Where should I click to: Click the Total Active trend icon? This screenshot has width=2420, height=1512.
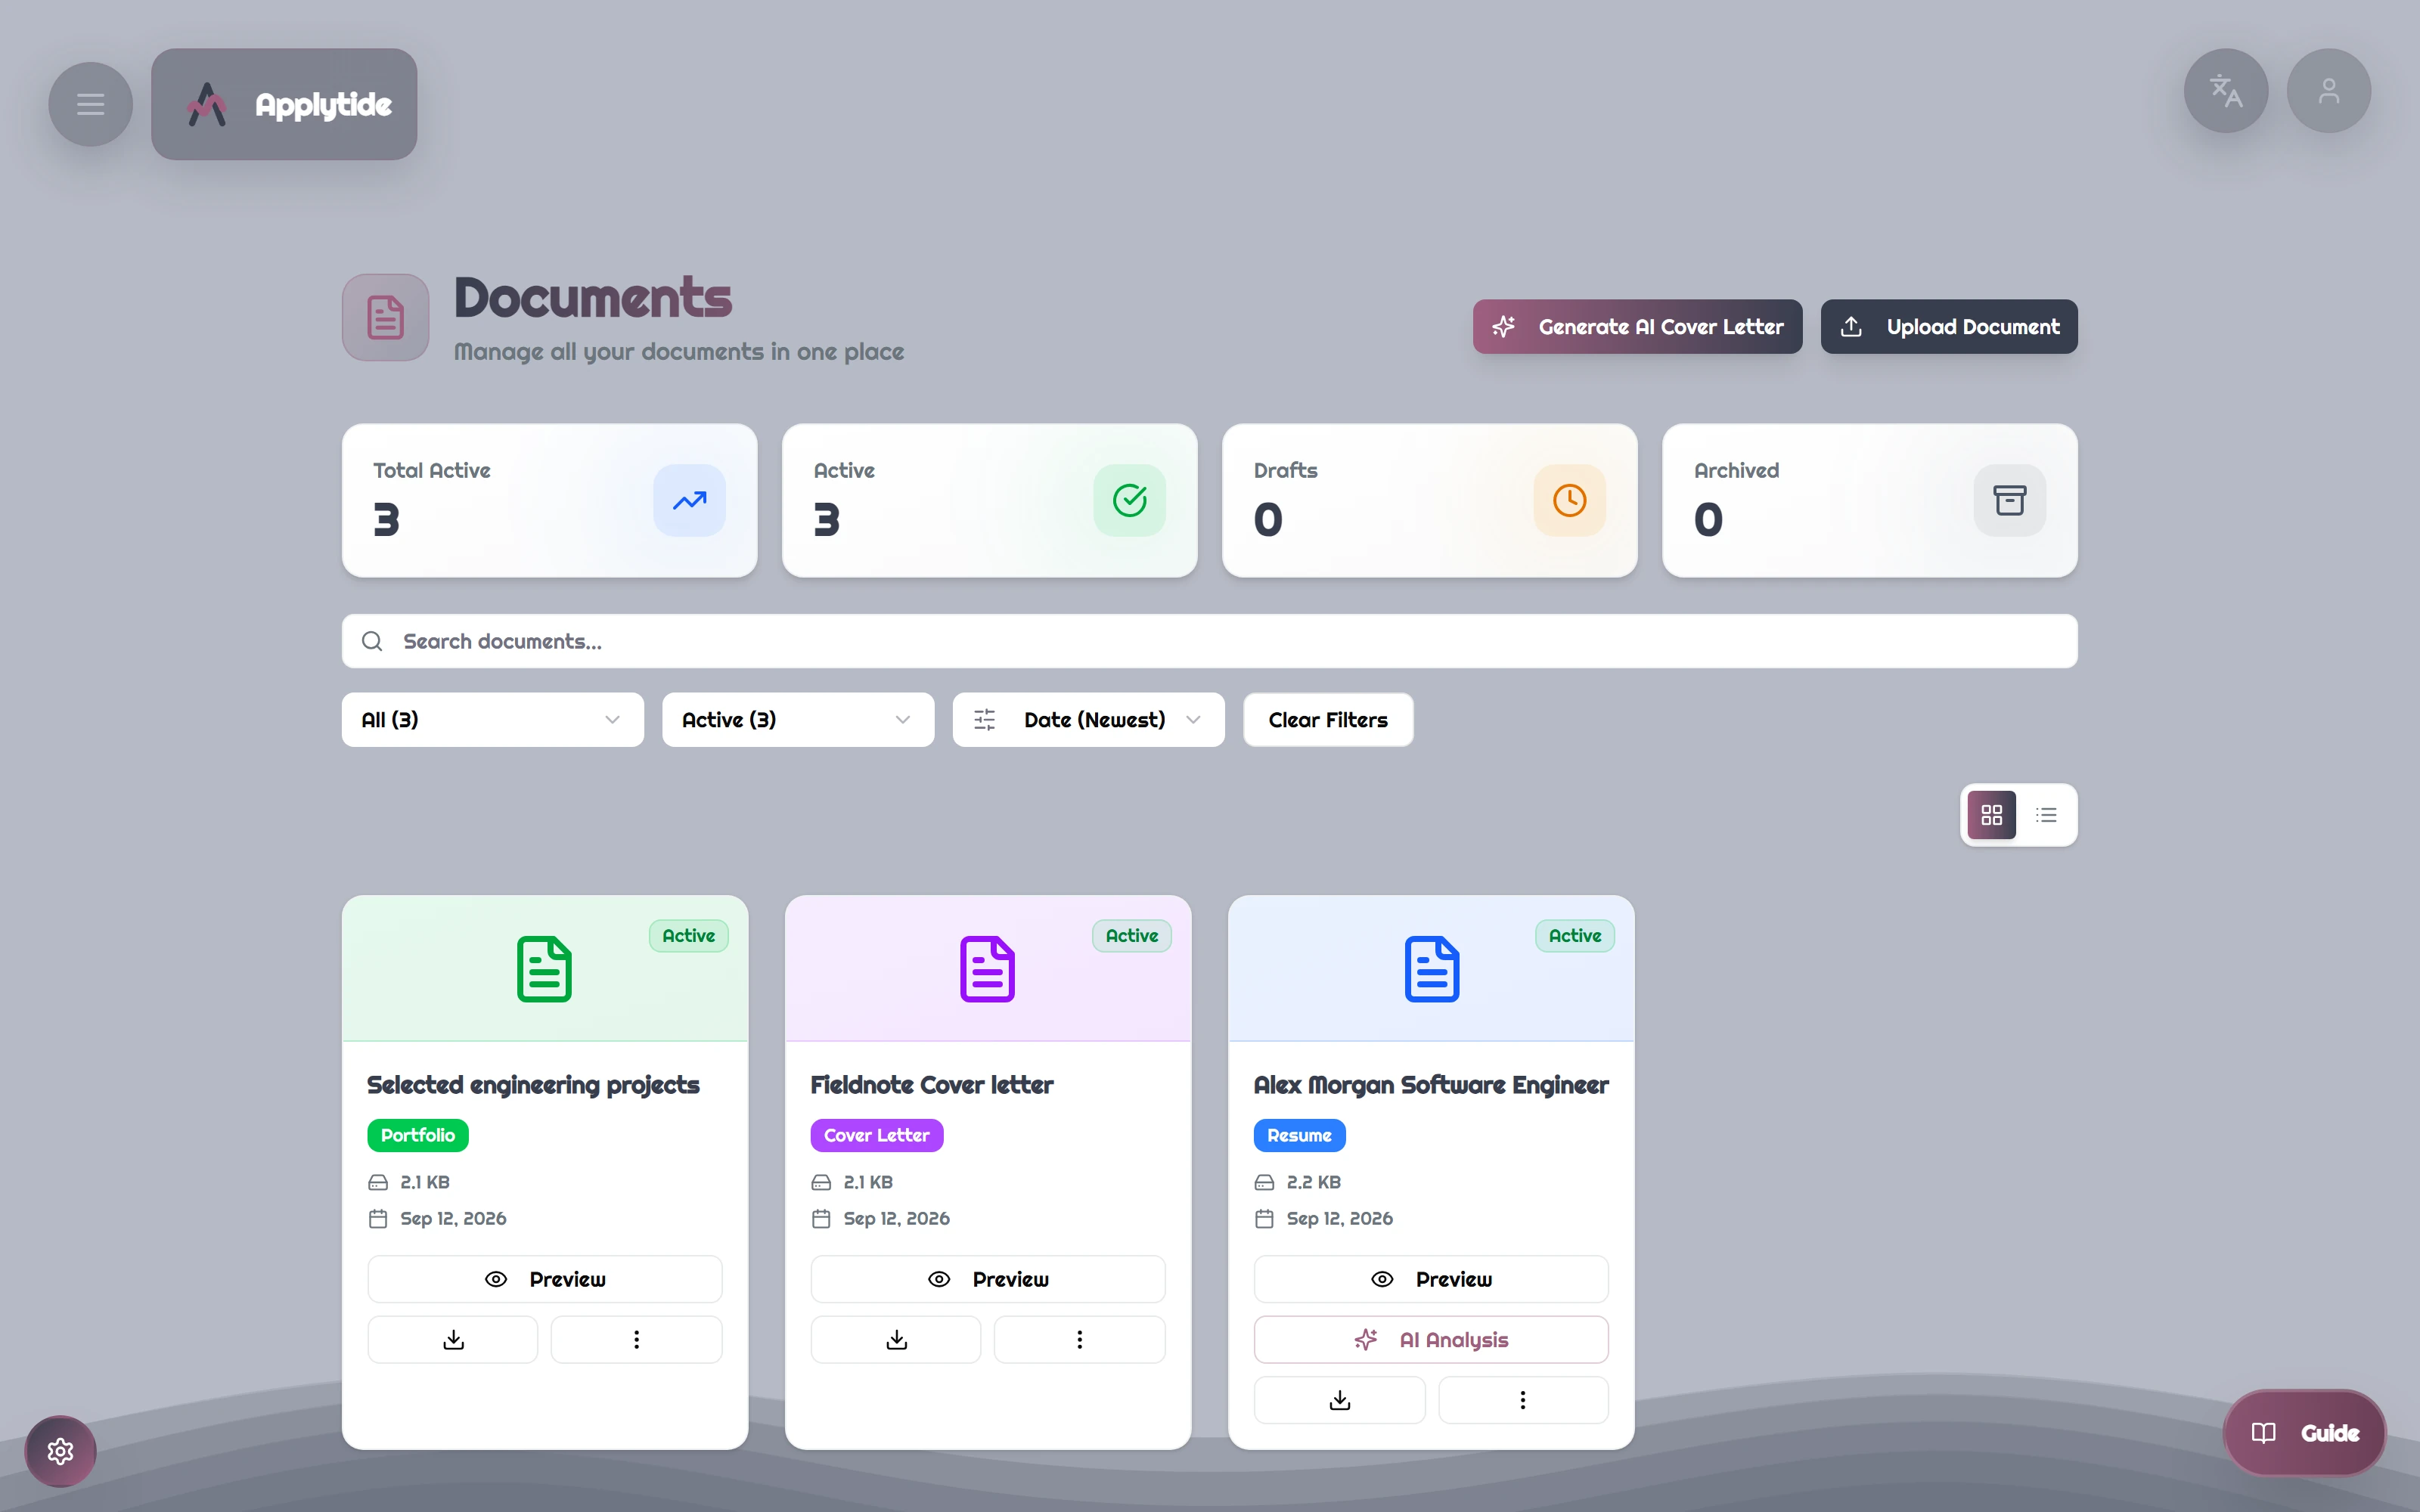pyautogui.click(x=690, y=500)
